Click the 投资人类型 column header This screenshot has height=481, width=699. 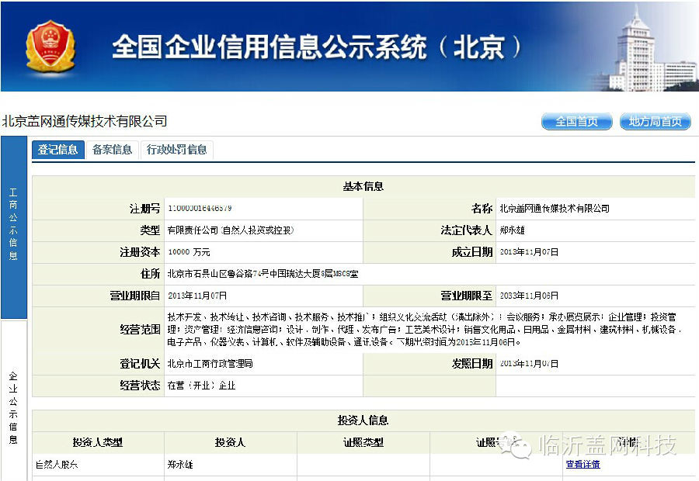(98, 442)
